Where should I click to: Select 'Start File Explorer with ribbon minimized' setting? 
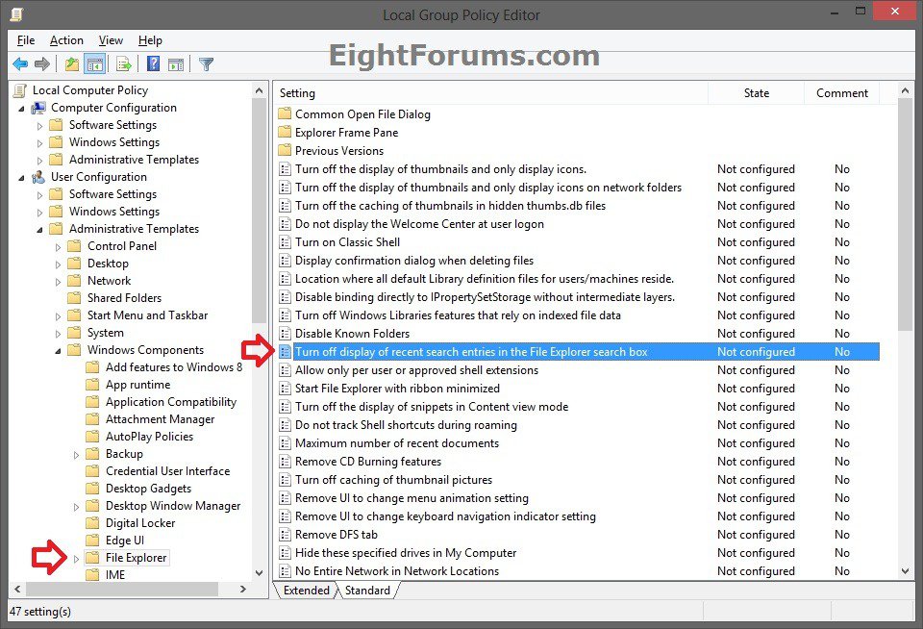point(579,389)
